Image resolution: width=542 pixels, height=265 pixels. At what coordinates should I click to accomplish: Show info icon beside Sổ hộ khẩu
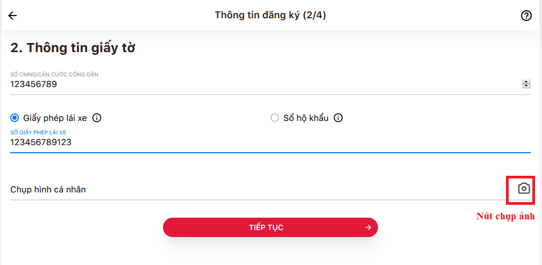coord(338,118)
